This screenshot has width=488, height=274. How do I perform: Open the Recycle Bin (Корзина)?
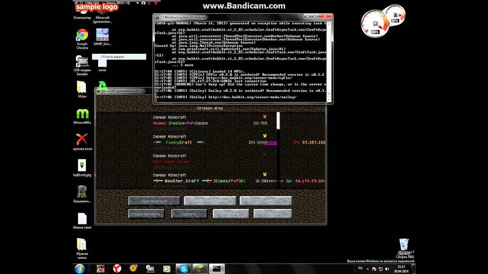(404, 247)
